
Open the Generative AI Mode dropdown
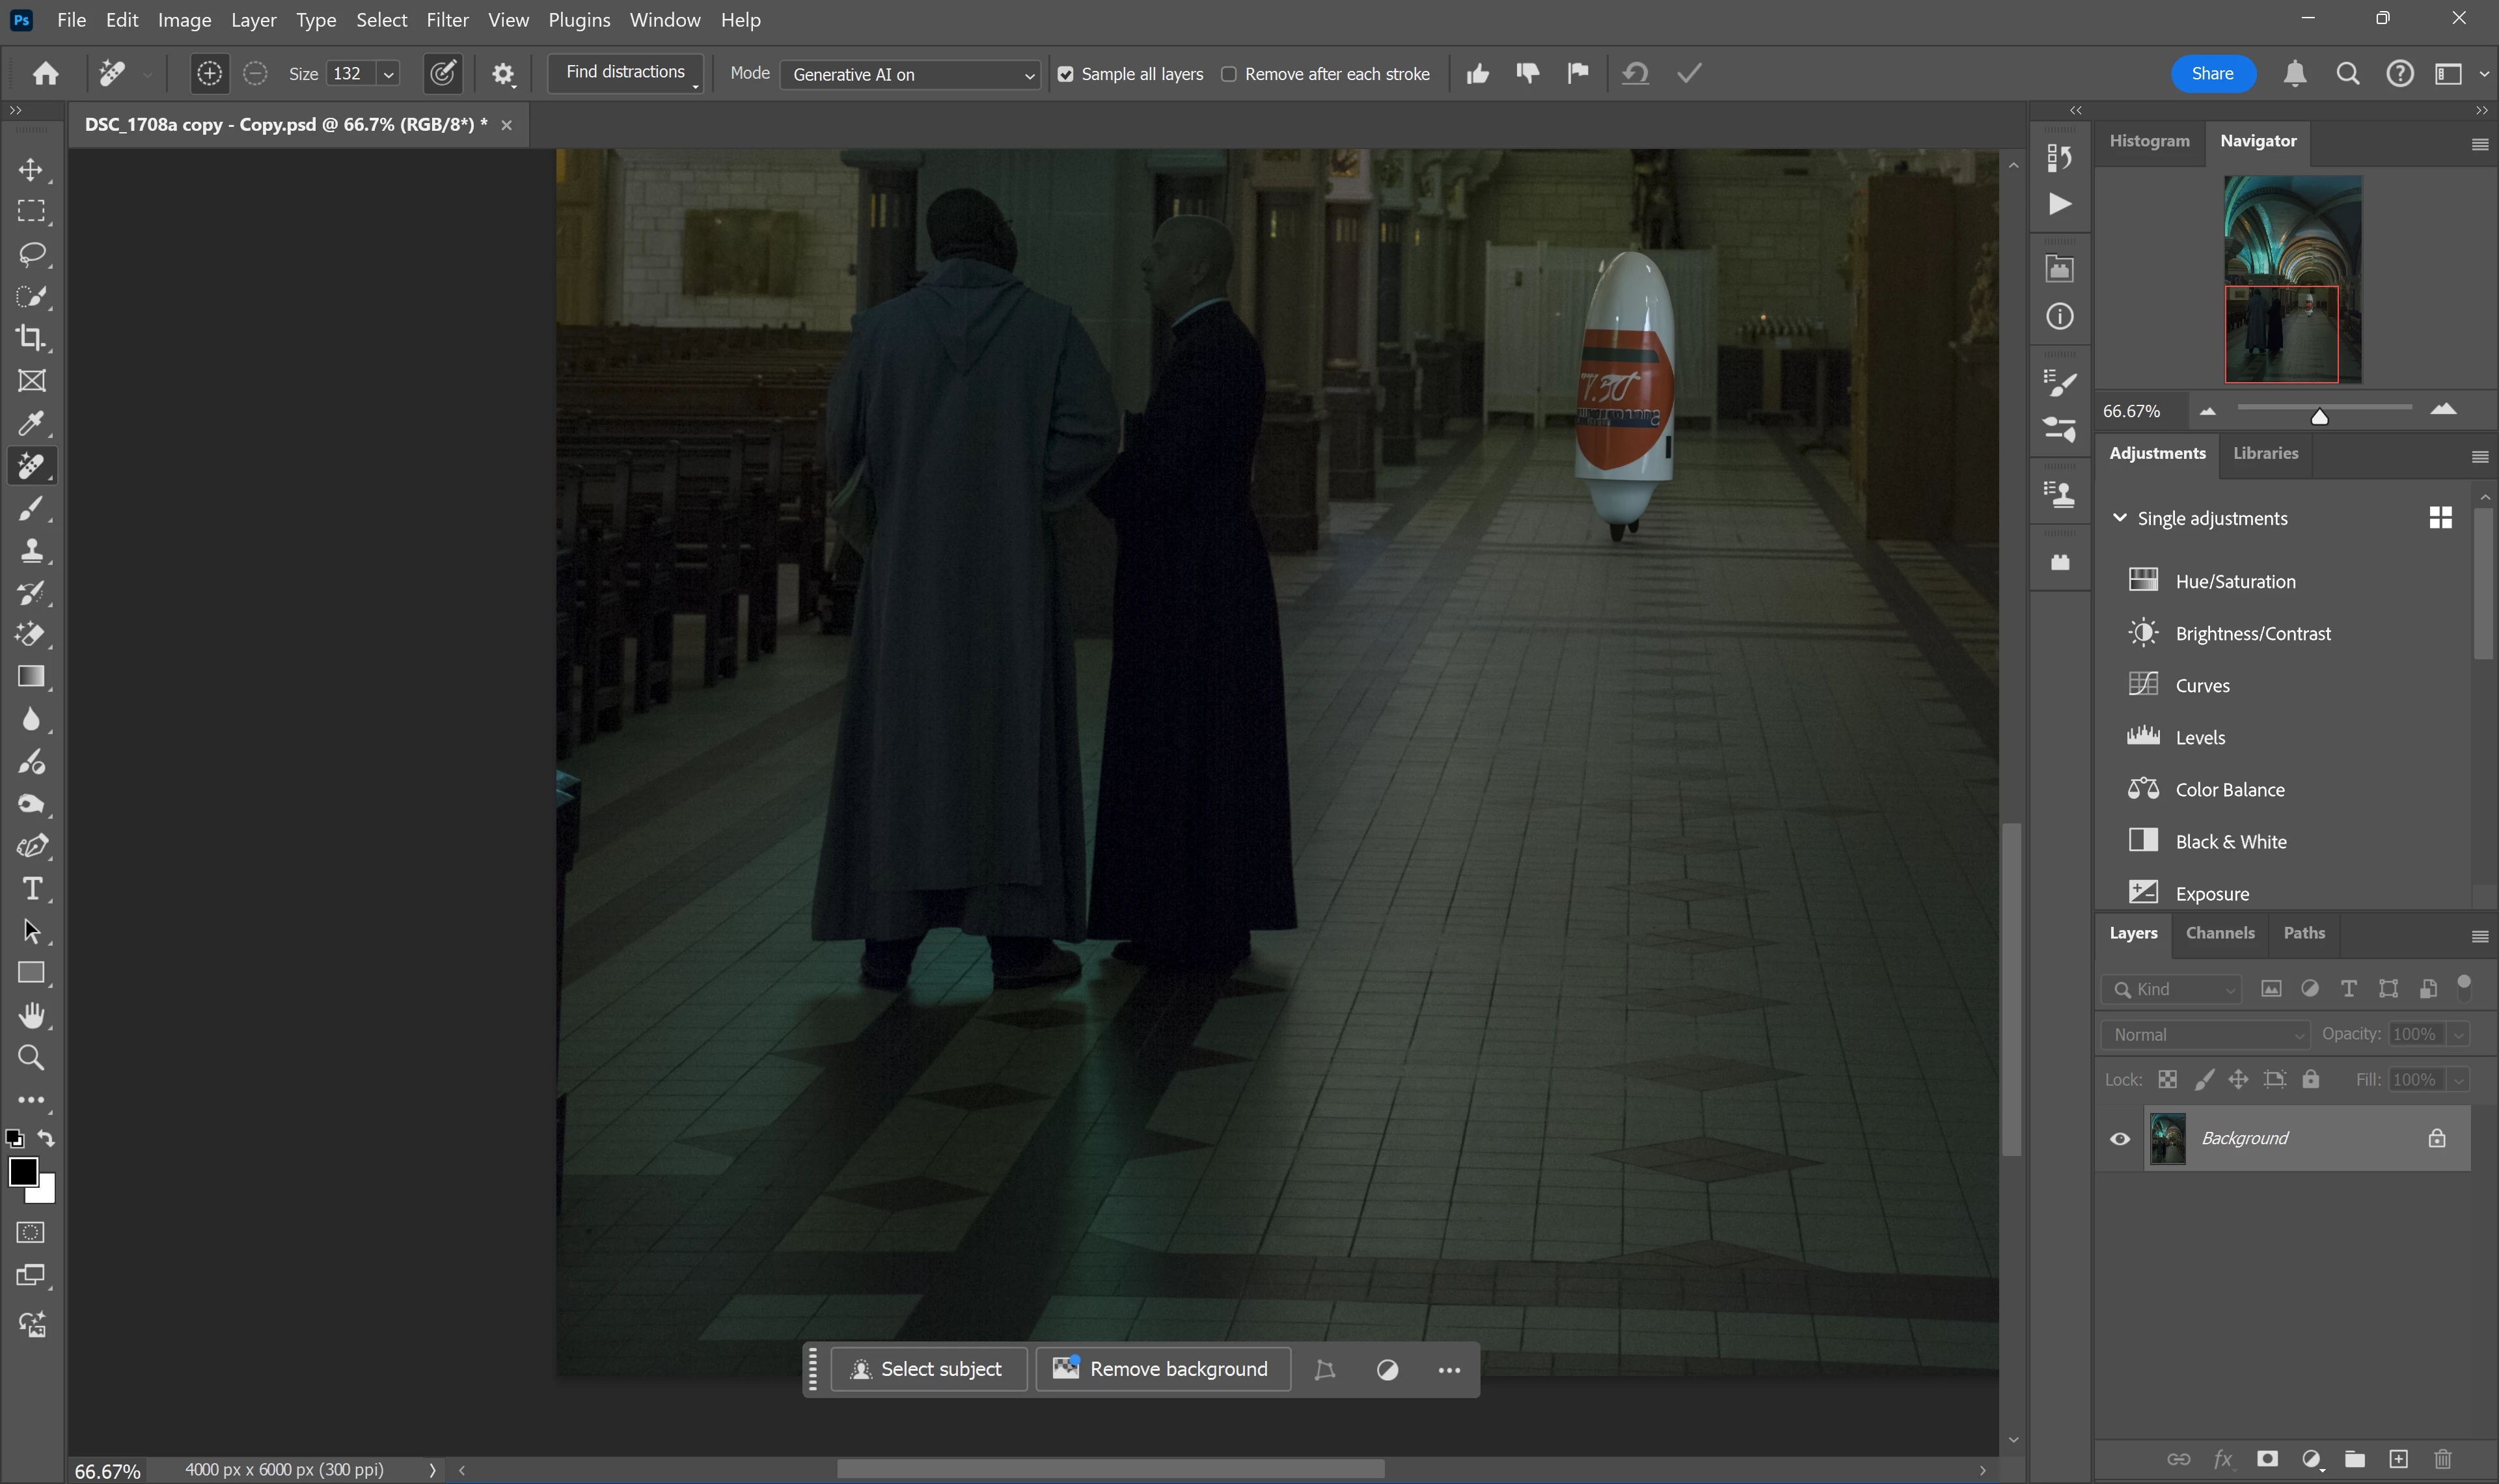tap(910, 75)
